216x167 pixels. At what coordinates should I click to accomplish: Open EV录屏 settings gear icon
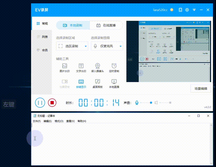tap(187, 10)
